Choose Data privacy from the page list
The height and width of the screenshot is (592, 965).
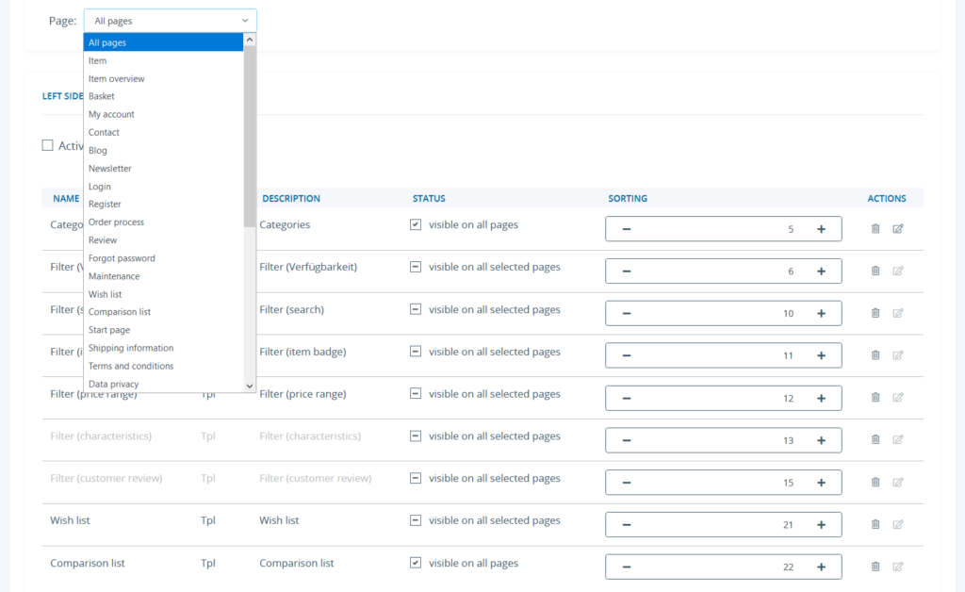coord(115,384)
